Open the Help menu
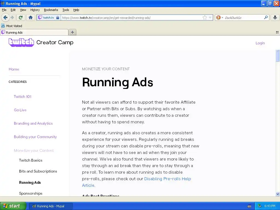This screenshot has height=210, width=280. (76, 10)
